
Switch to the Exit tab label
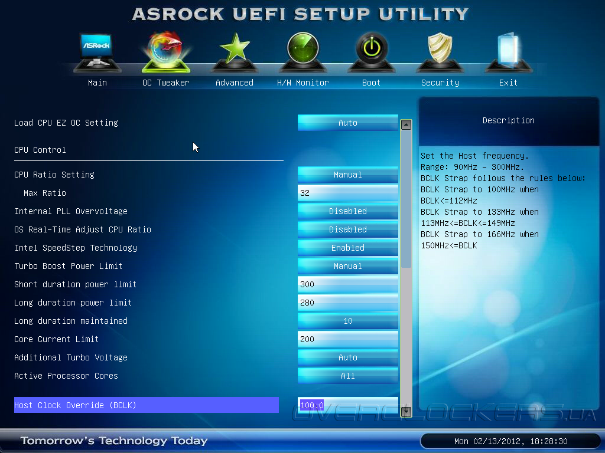click(508, 83)
